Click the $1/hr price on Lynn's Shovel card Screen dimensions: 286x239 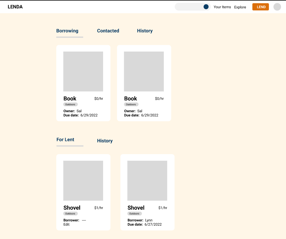coord(163,208)
